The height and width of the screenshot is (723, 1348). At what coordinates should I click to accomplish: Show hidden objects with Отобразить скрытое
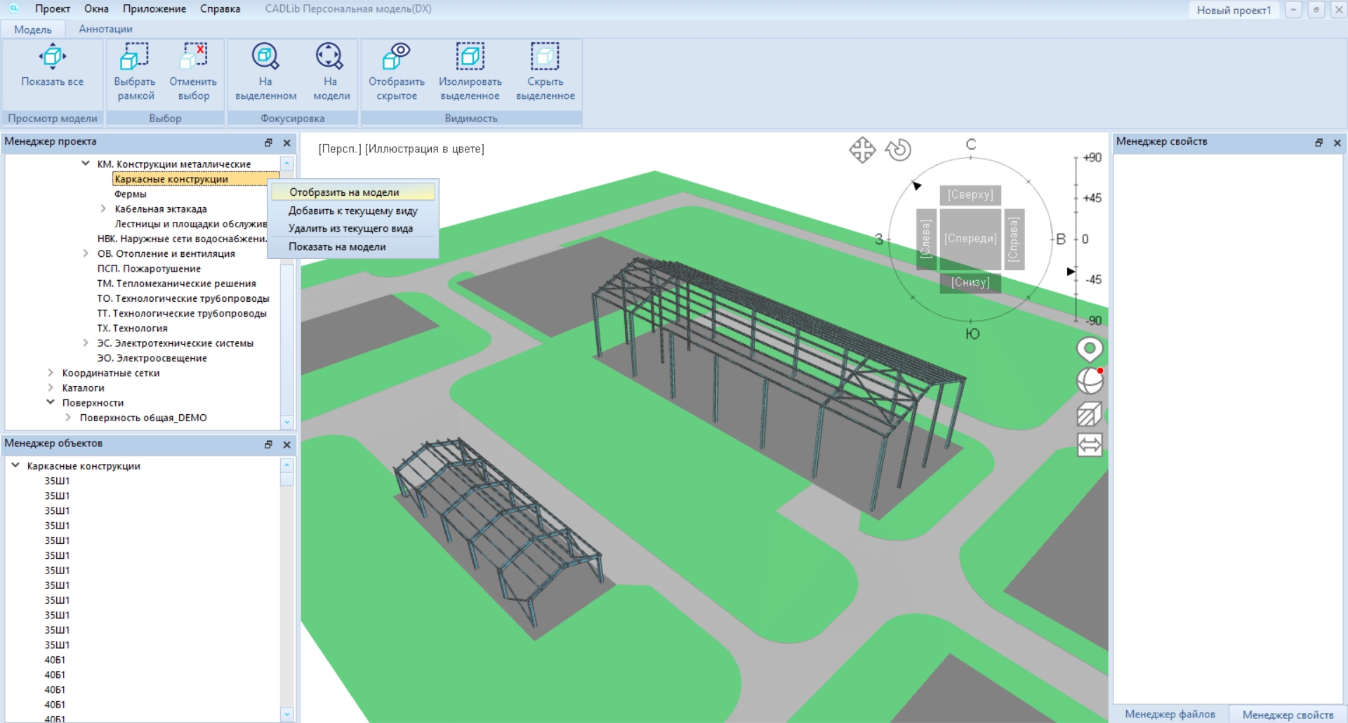(396, 57)
